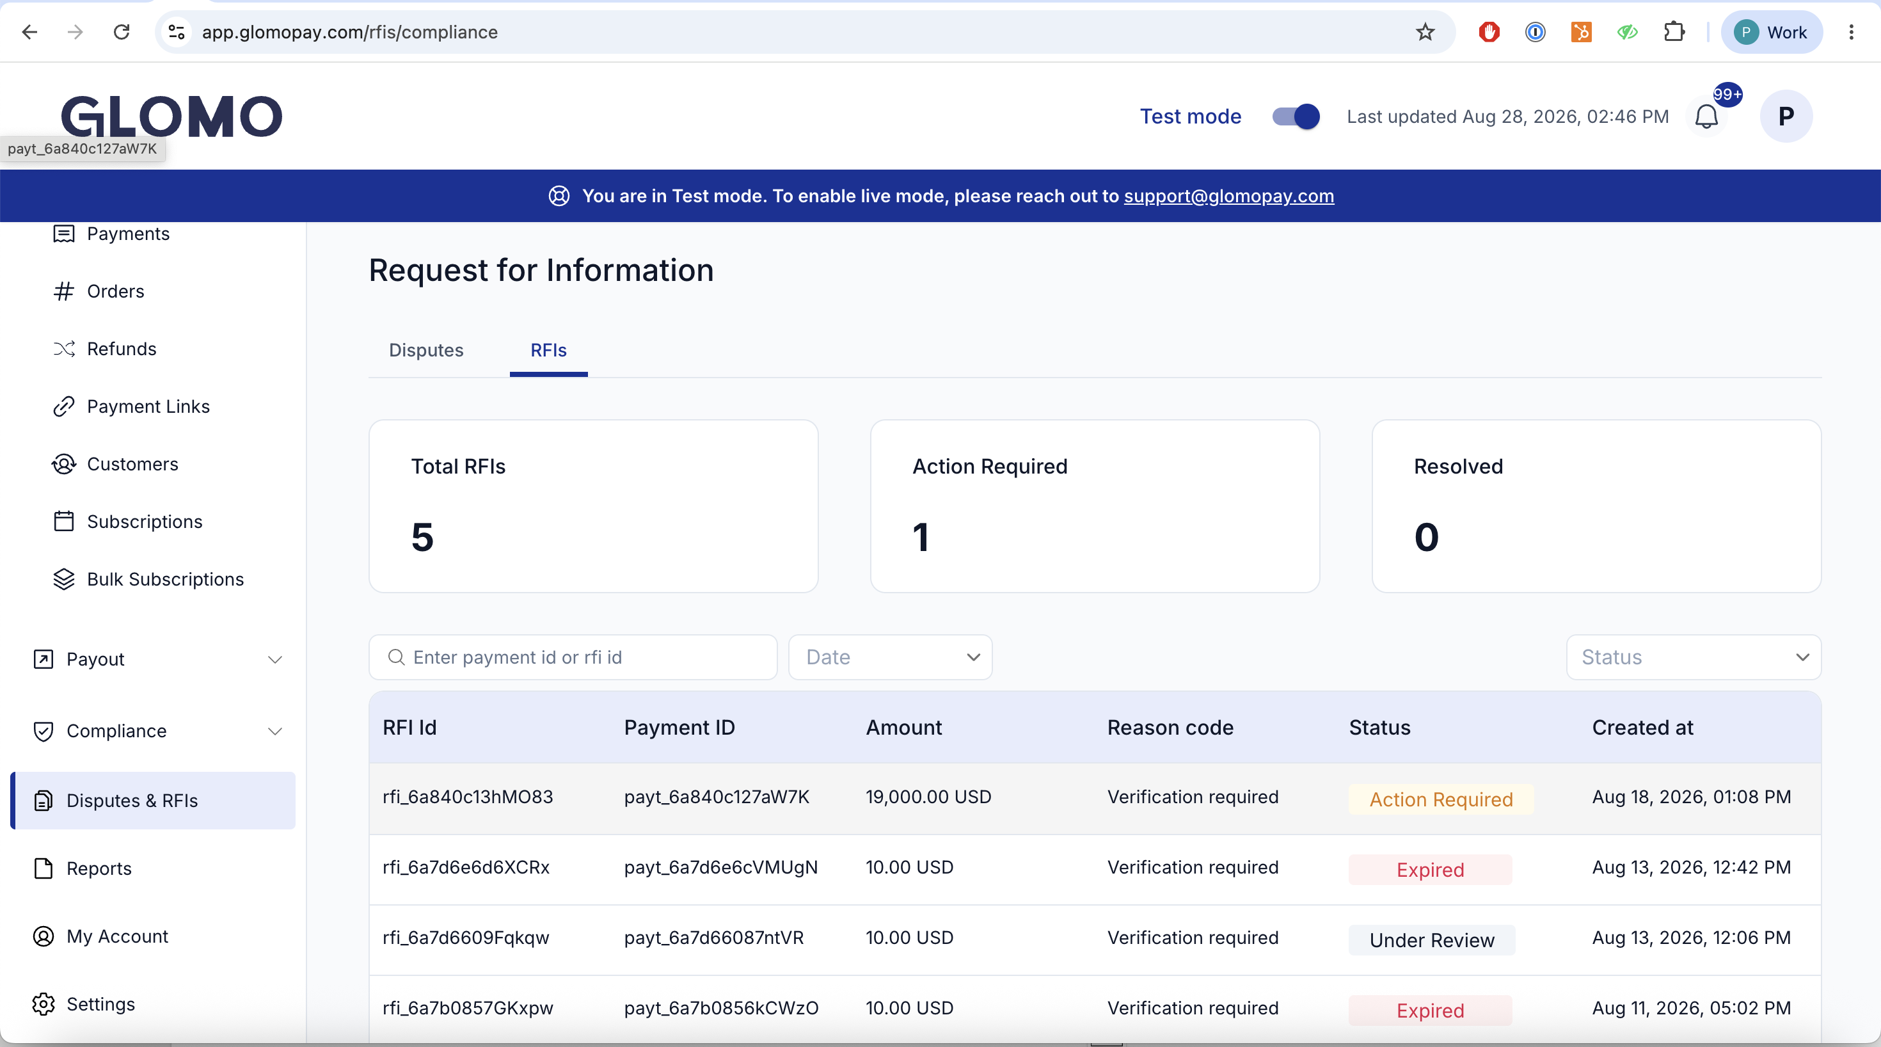Click the support@glomopay.com email link
The image size is (1881, 1047).
tap(1229, 196)
